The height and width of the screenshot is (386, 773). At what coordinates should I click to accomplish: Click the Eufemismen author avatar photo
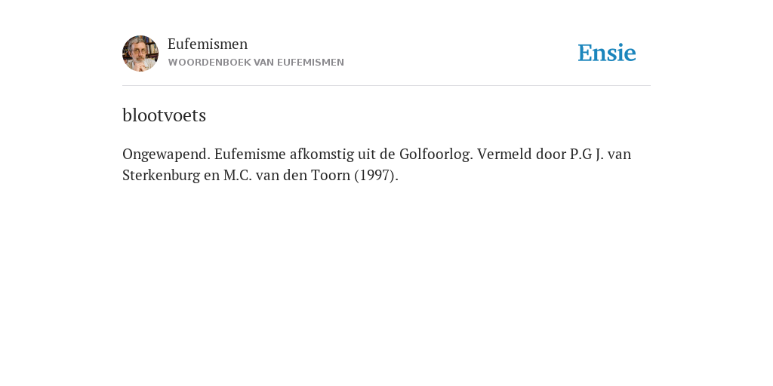[x=140, y=54]
